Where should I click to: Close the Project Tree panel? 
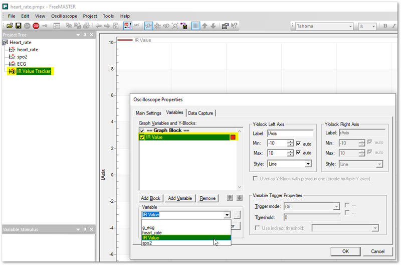click(91, 35)
